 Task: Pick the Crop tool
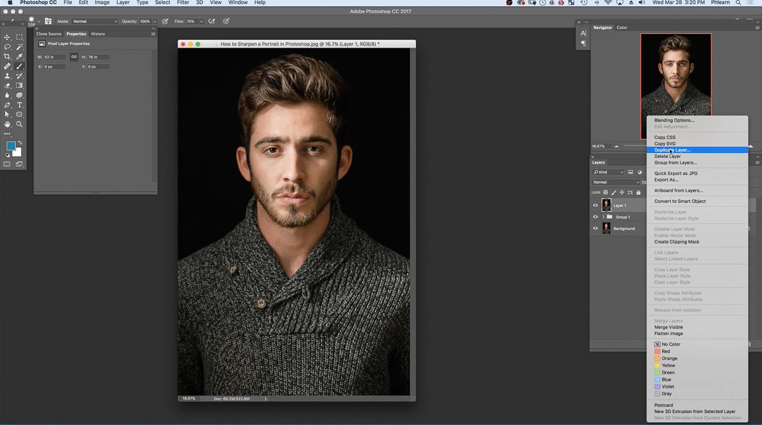[x=8, y=56]
